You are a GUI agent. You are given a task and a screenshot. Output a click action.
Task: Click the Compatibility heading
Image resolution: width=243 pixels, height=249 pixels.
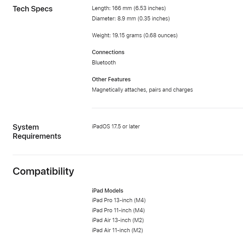[x=43, y=172]
